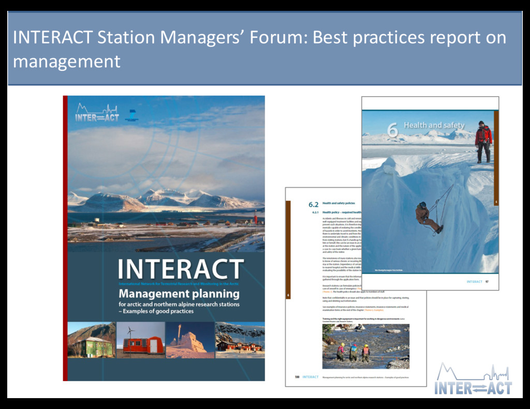Click page number '100' in the footer
The height and width of the screenshot is (409, 530).
click(297, 377)
